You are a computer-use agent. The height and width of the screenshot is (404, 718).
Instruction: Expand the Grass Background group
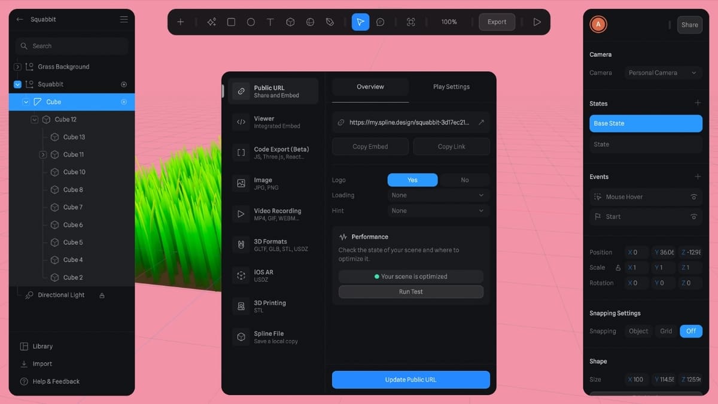(17, 67)
